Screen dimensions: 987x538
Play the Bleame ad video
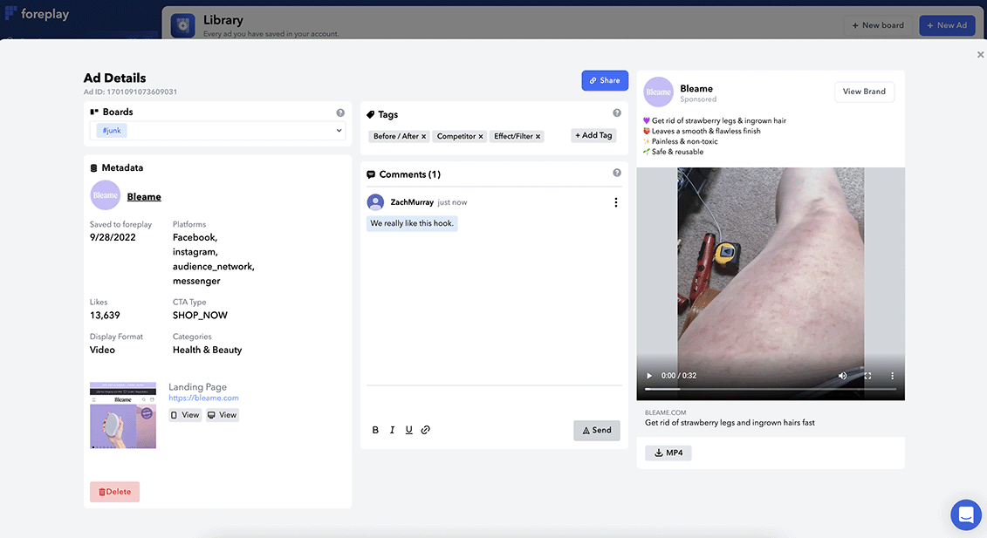[x=648, y=376]
